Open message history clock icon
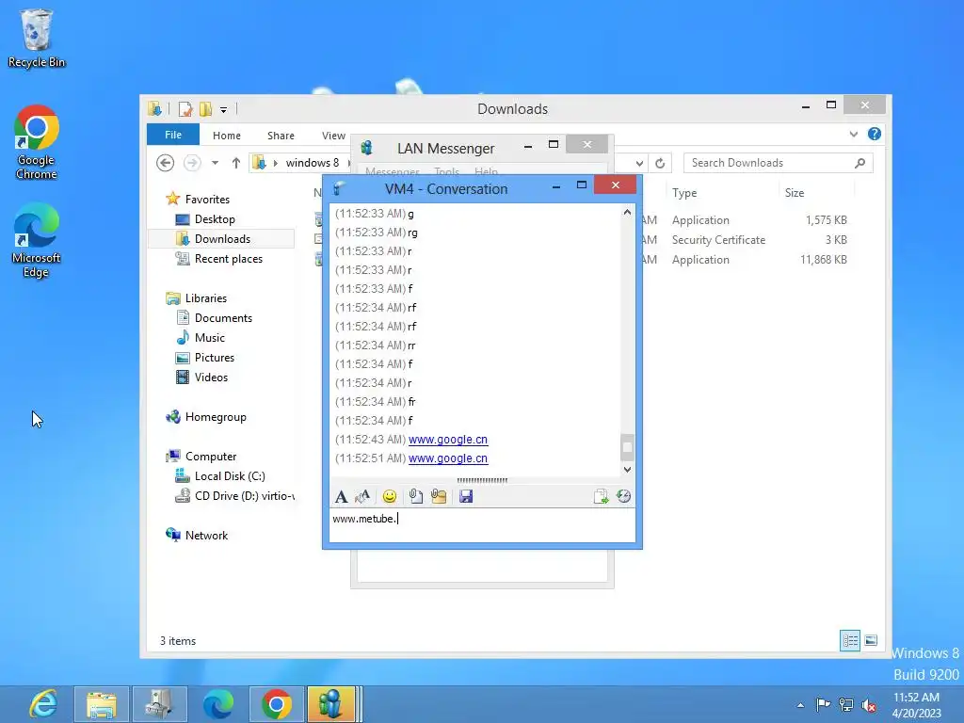This screenshot has width=964, height=723. click(x=623, y=497)
